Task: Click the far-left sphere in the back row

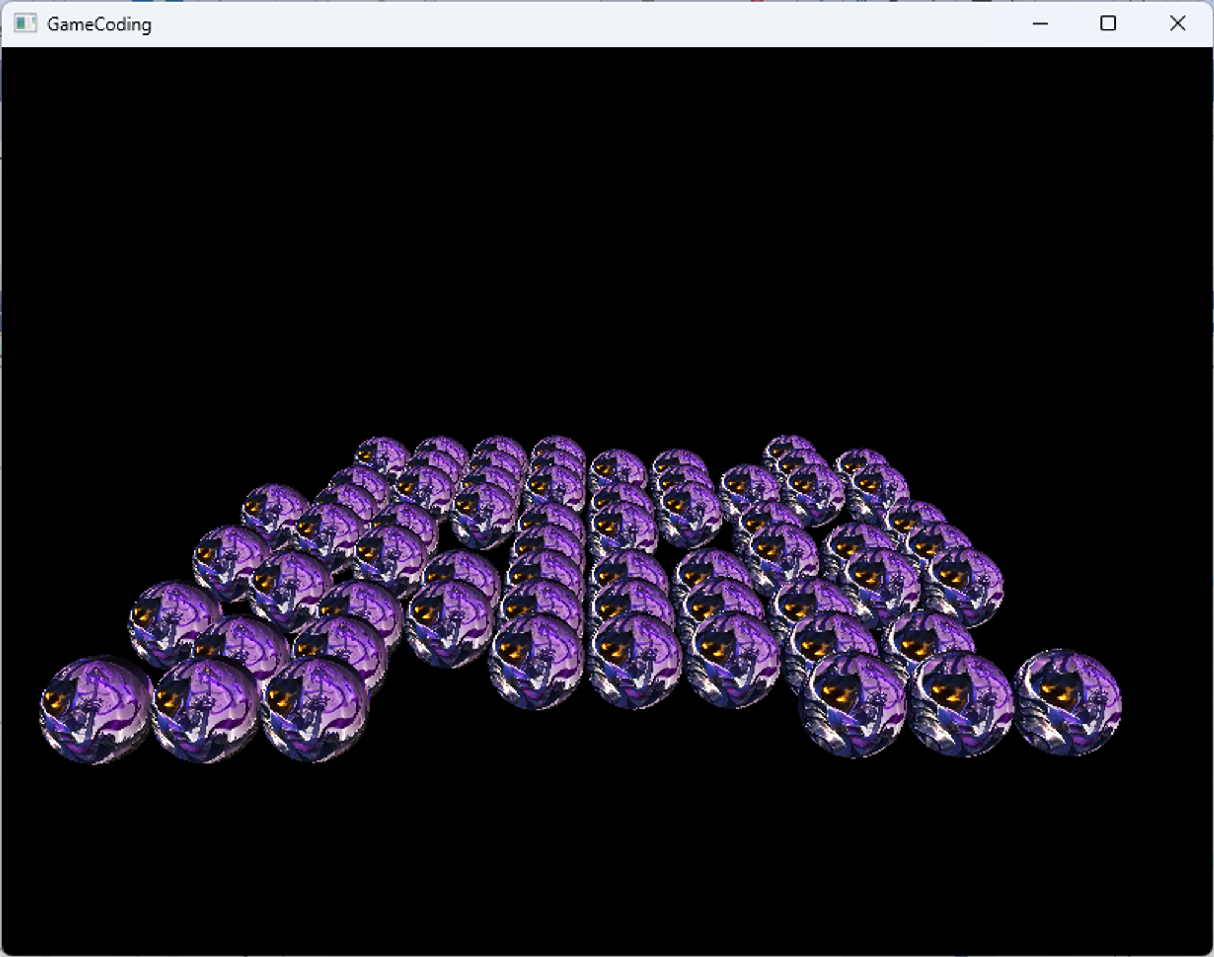Action: point(381,454)
